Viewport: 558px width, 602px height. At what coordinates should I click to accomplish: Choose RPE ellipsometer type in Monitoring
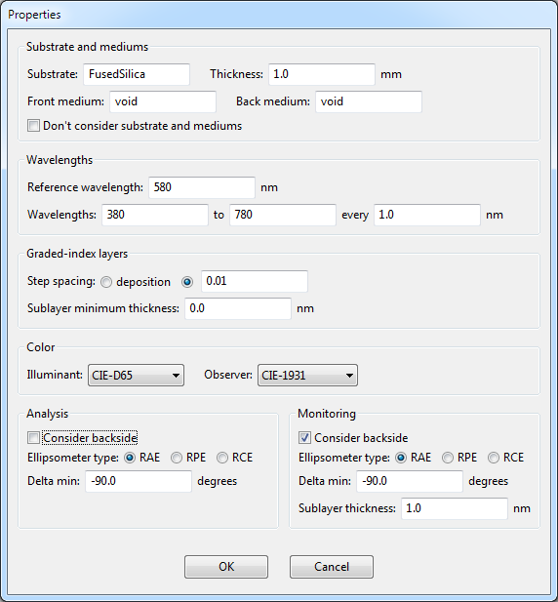coord(448,458)
